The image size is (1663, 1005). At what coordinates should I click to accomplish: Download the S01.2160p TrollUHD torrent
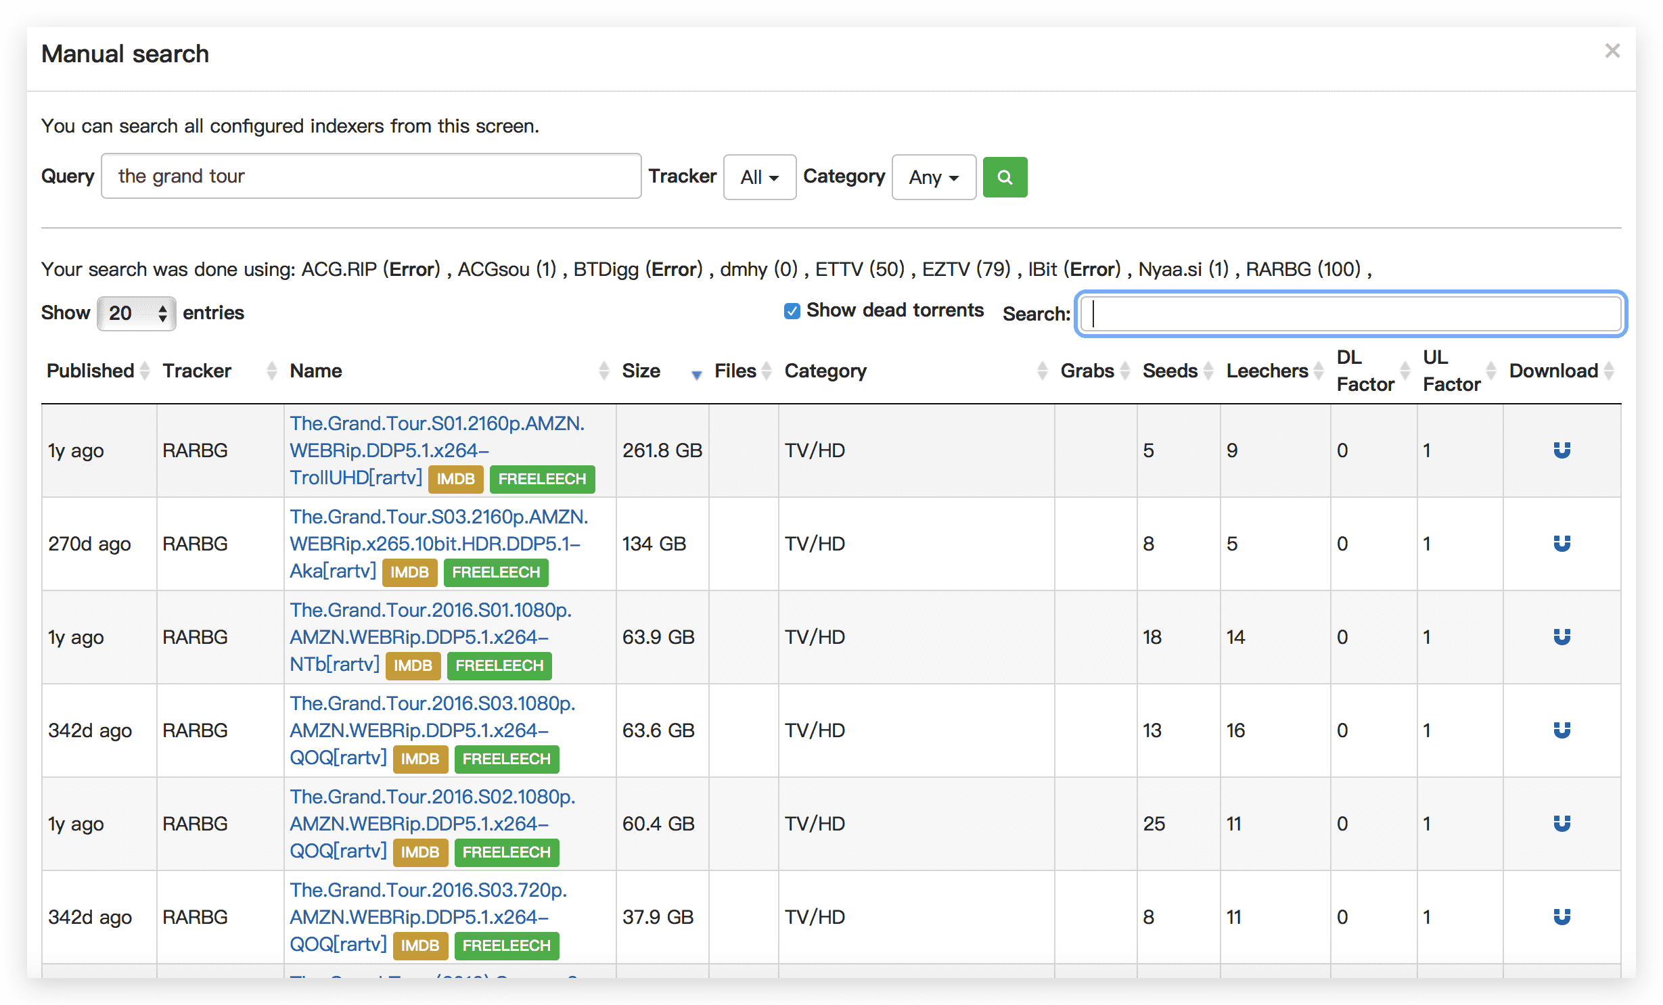click(x=1562, y=450)
